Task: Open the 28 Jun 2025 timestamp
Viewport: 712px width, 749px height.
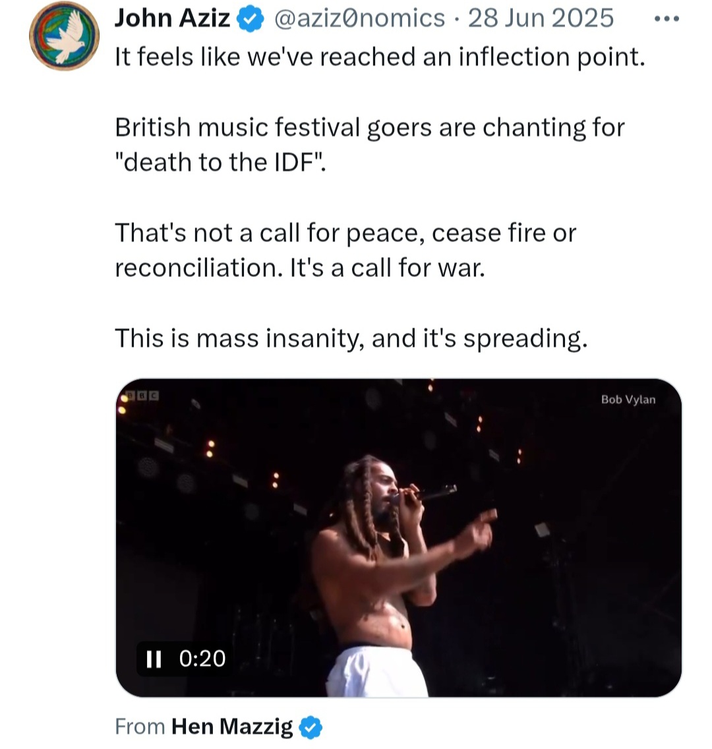Action: pos(541,18)
